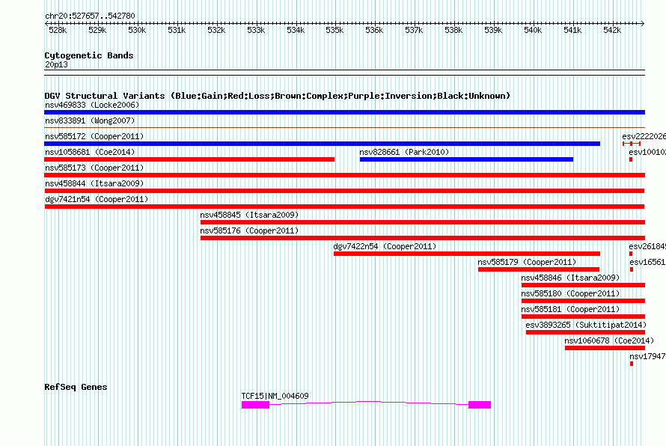Viewport: 666px width, 446px height.
Task: Click the 535k ruler position
Action: click(x=334, y=30)
